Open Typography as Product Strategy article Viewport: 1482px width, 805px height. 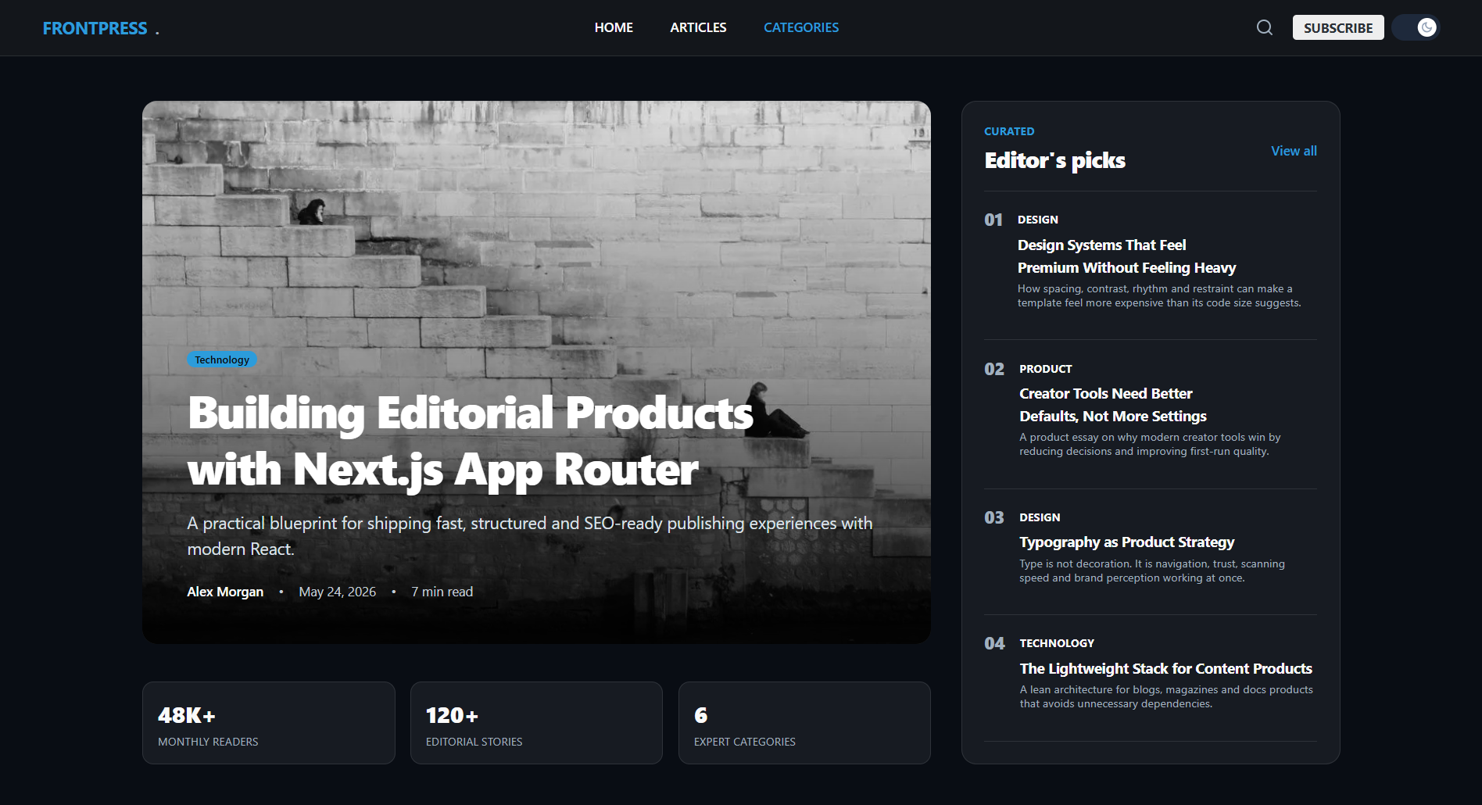1127,542
